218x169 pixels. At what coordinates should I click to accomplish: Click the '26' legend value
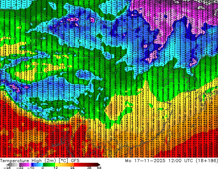72,168
